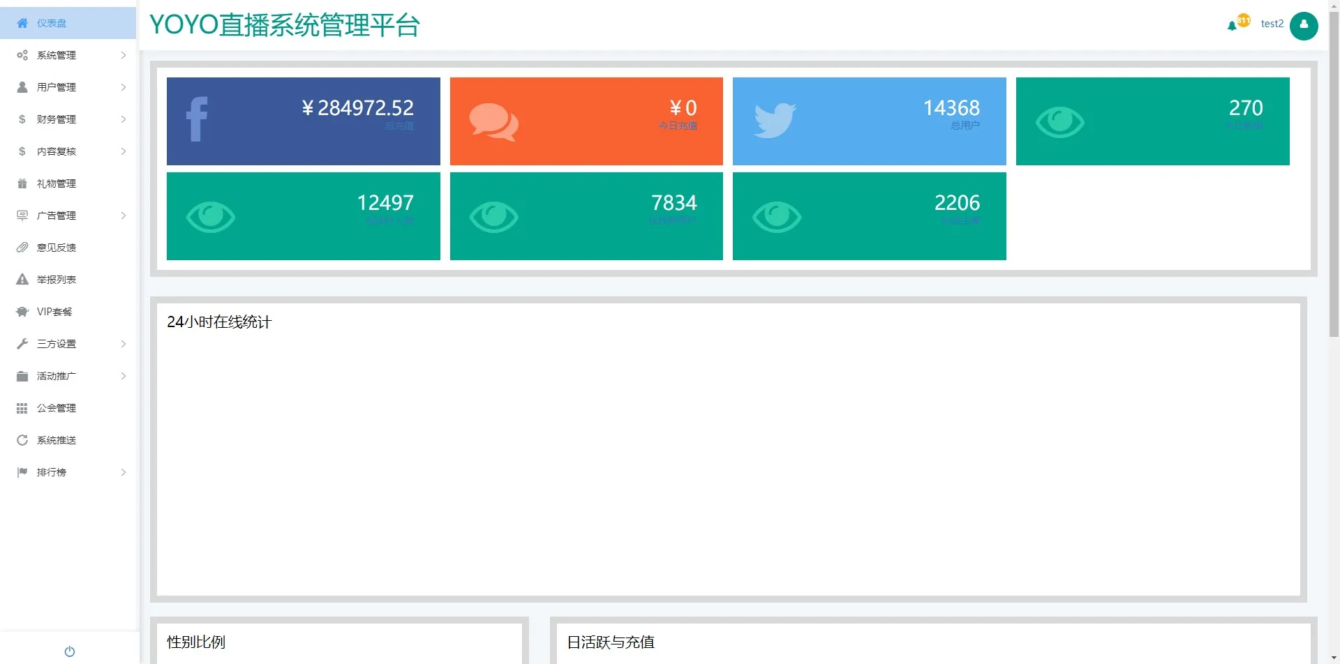Click the ¥0 today recharge value
The width and height of the screenshot is (1340, 664).
pos(683,108)
